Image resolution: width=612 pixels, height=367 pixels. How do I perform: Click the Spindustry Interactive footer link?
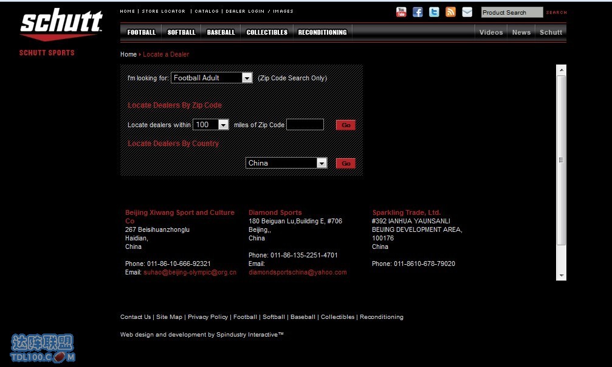point(250,335)
